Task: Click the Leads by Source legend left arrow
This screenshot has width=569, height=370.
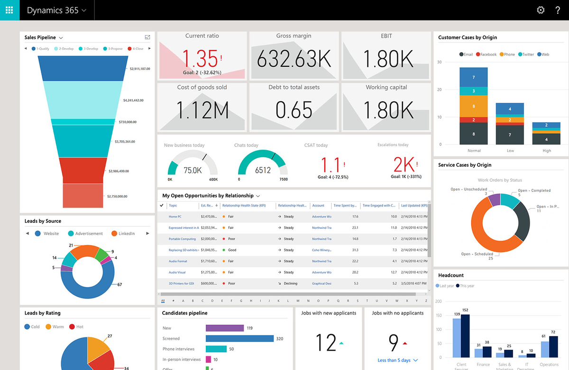Action: (27, 234)
